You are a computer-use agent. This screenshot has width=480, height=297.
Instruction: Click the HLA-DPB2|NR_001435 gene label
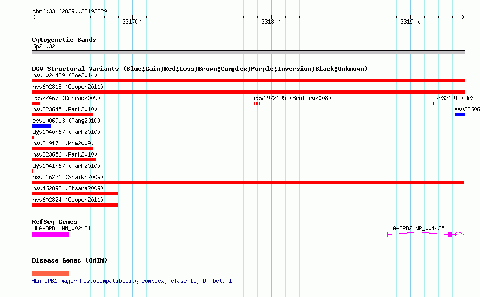click(415, 228)
